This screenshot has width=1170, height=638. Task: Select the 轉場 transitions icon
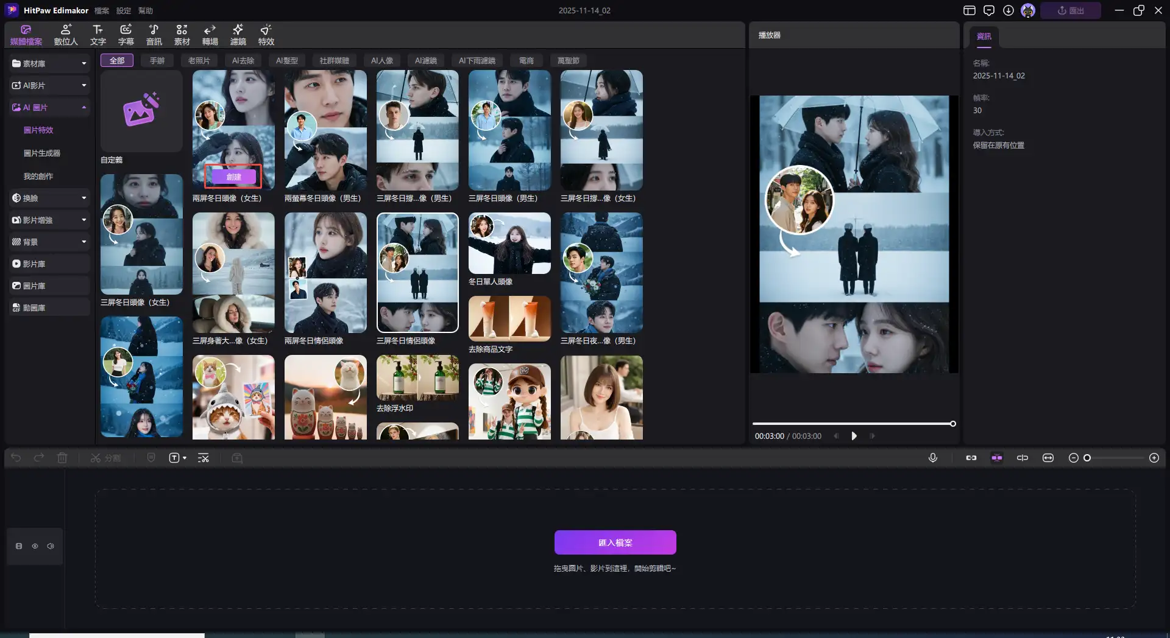click(x=210, y=35)
